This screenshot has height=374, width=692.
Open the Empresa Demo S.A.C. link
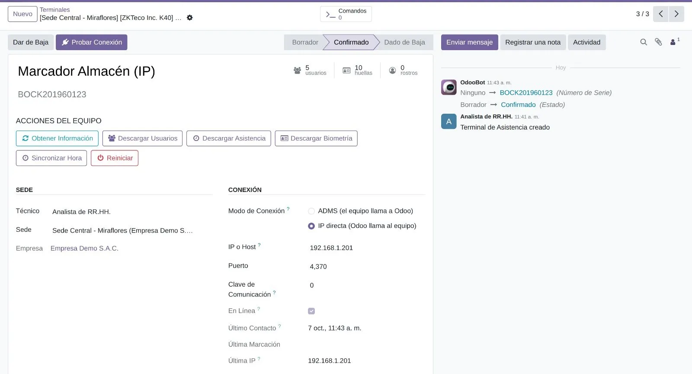point(84,248)
